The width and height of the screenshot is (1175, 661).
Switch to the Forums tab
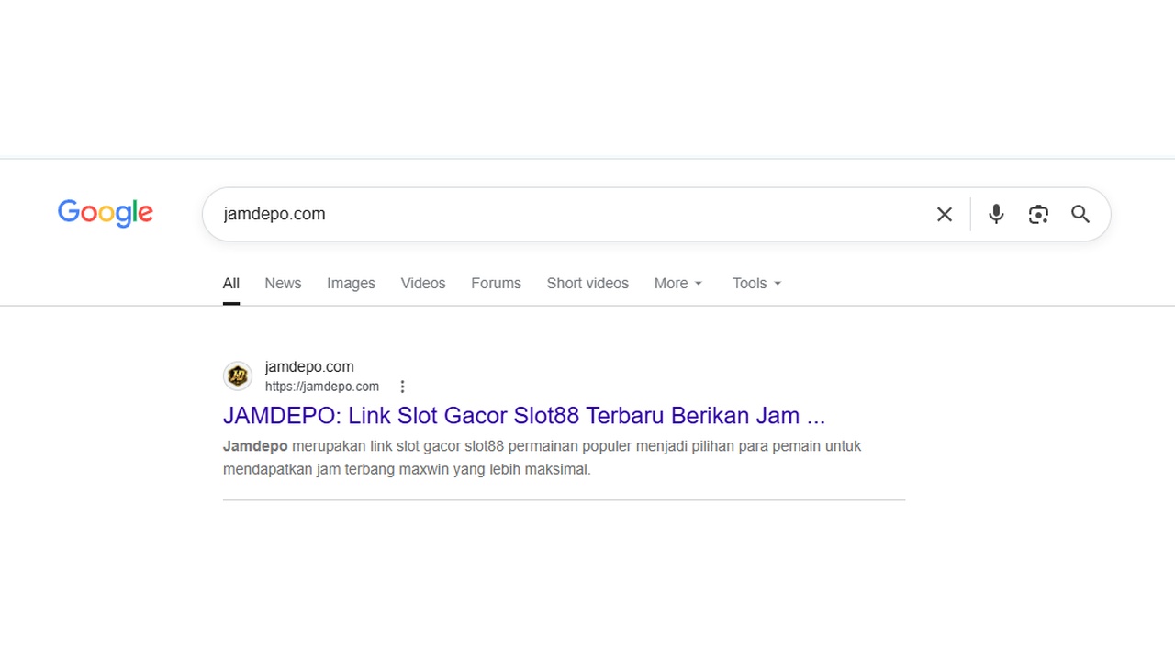pos(496,283)
